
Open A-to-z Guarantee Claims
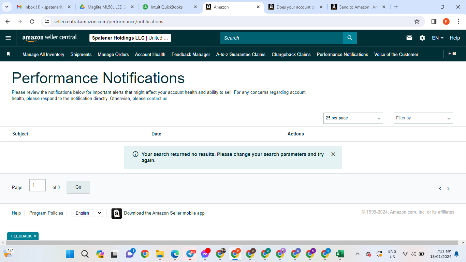coord(241,54)
